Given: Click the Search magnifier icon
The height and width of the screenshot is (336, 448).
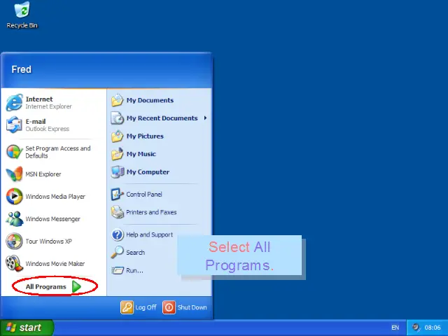Looking at the screenshot, I should pyautogui.click(x=117, y=252).
